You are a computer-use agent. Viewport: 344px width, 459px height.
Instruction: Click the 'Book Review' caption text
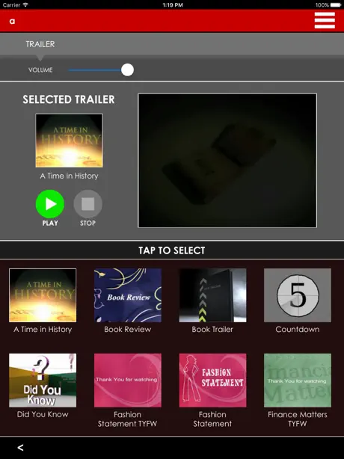point(128,330)
